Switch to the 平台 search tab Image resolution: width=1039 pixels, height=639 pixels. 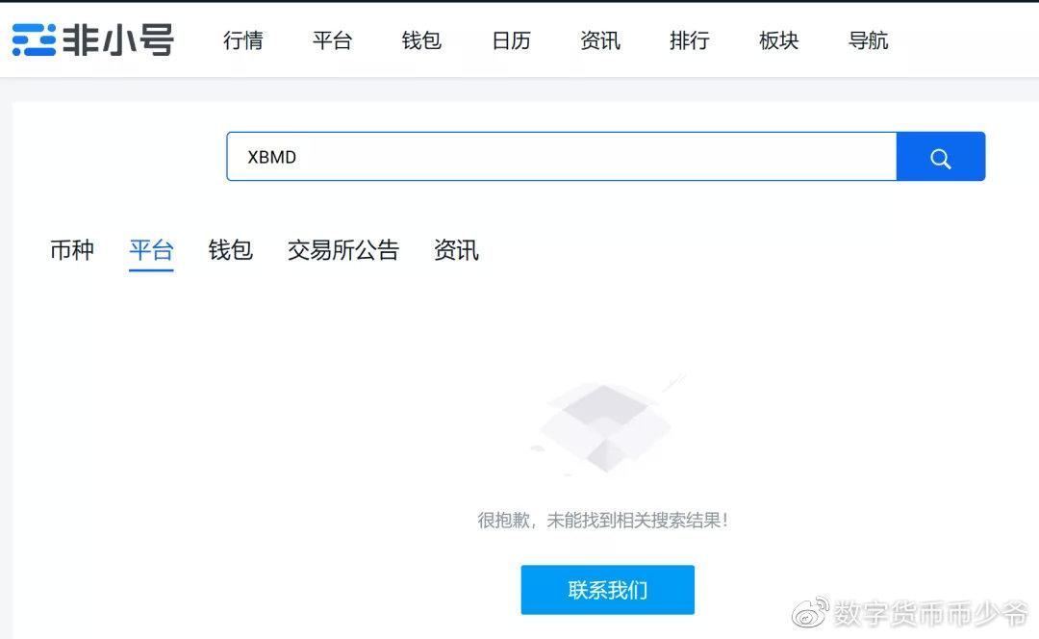click(x=151, y=250)
